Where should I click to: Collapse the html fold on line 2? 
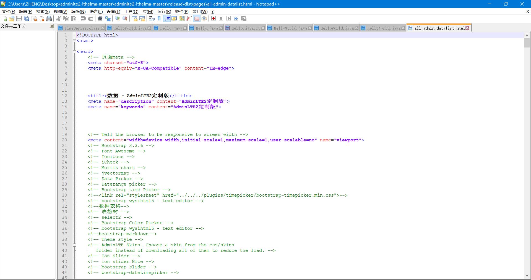[74, 41]
